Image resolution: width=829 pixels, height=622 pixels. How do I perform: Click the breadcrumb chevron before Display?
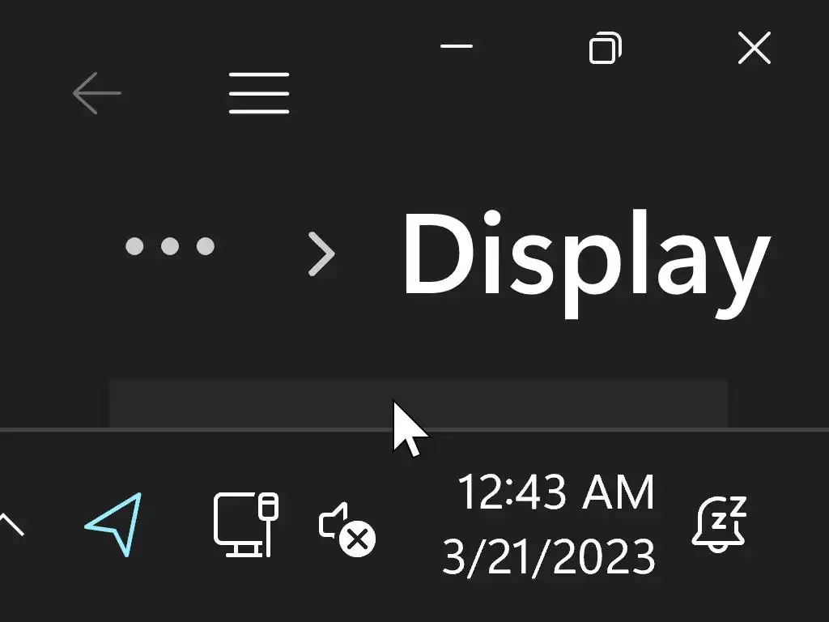click(x=321, y=253)
